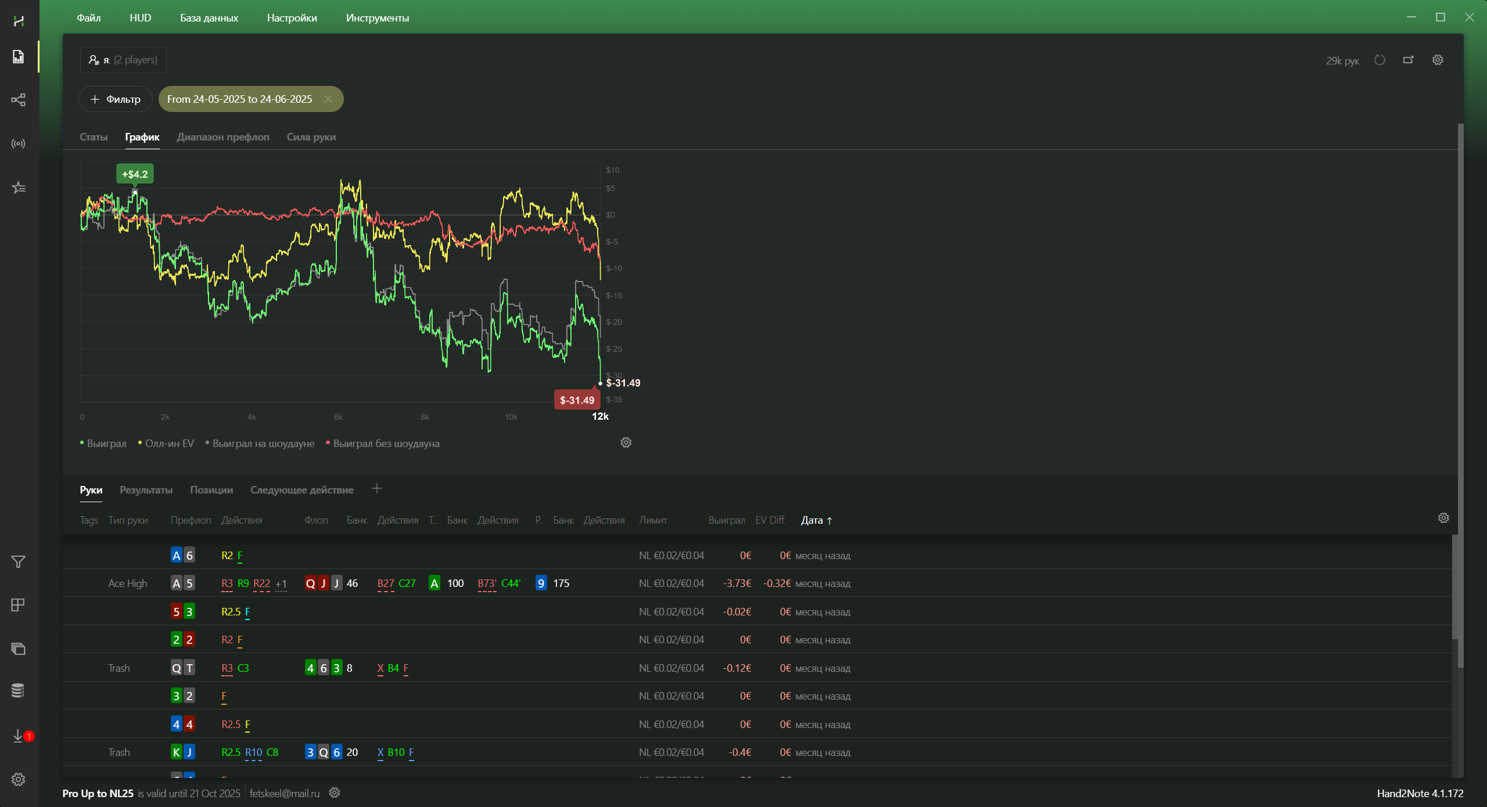Select the 44 pocket pair hand row
Viewport: 1487px width, 807px height.
(757, 724)
